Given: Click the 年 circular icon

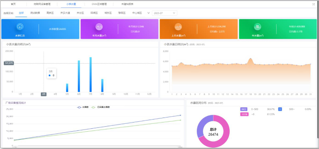Looking at the screenshot, I should click(258, 27).
